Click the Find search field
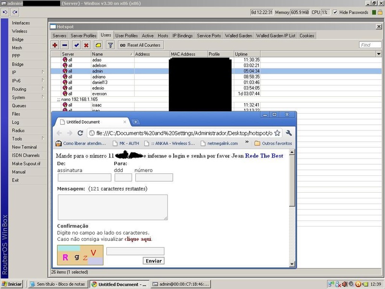 point(370,45)
